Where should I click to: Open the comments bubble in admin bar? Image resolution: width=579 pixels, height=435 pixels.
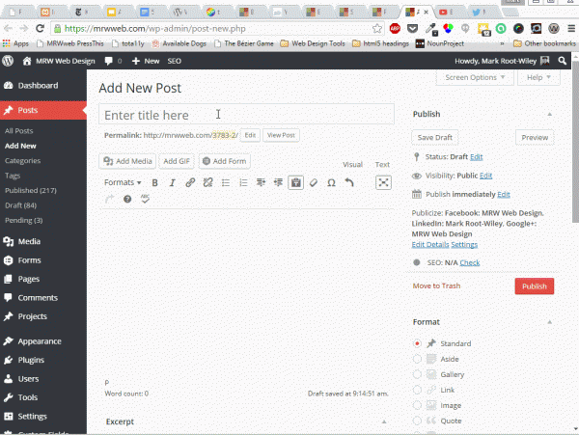[x=108, y=61]
